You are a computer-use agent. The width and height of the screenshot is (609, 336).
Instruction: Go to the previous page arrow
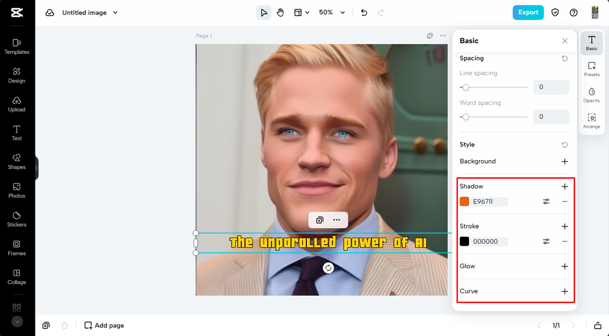tap(539, 326)
